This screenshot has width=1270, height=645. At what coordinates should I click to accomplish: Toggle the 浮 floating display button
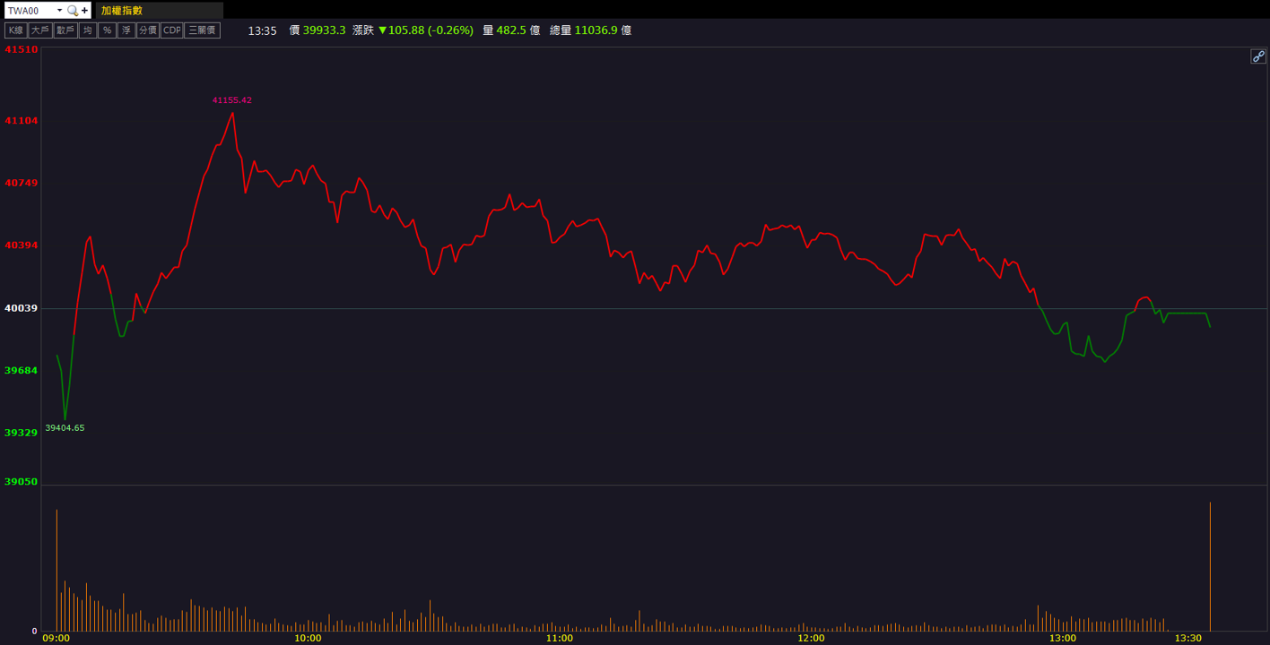(x=126, y=30)
